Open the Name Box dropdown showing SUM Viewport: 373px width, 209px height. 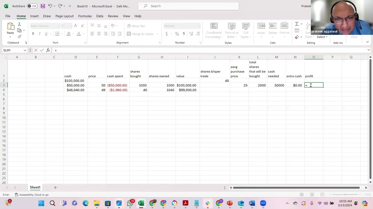pos(25,50)
